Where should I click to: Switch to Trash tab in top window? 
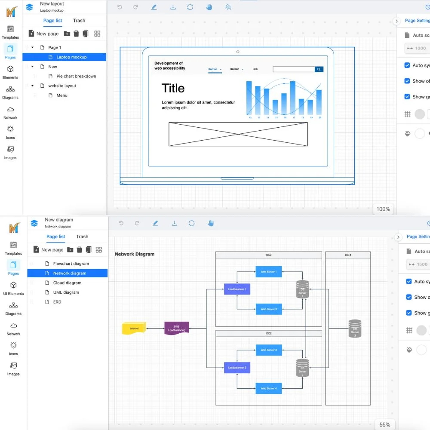79,21
